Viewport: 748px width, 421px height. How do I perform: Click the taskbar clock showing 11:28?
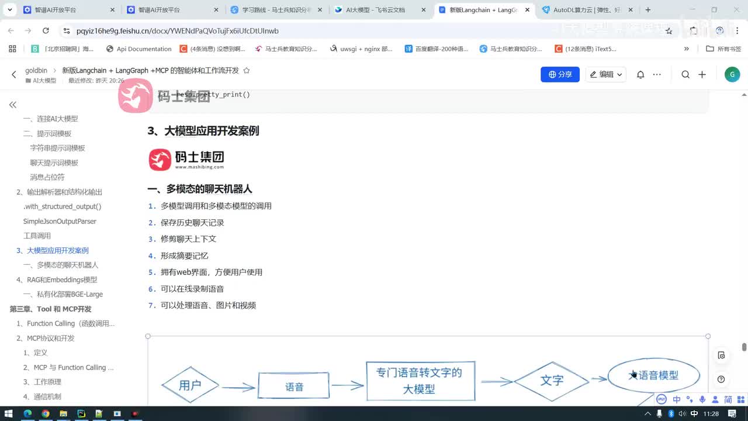pos(711,413)
